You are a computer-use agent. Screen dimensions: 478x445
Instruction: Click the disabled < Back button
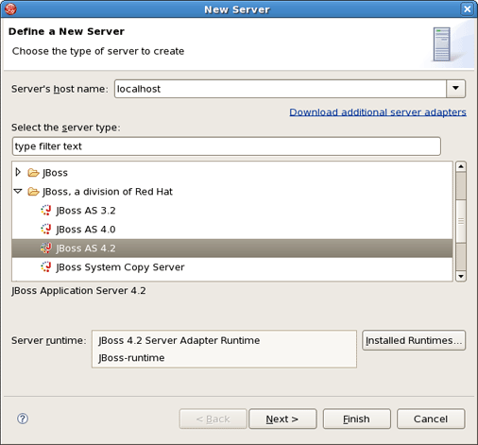pos(213,419)
